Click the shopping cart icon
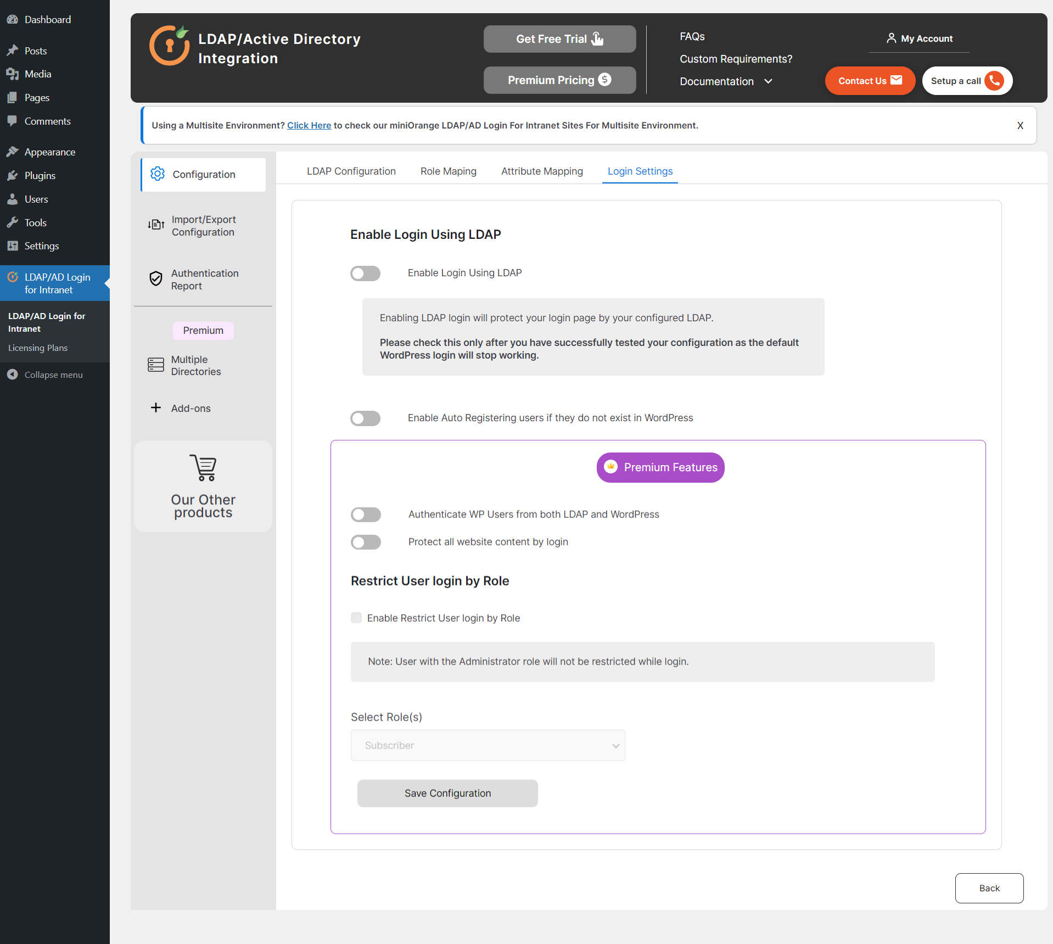The height and width of the screenshot is (944, 1053). tap(203, 467)
